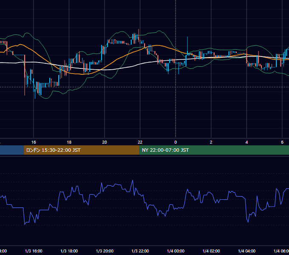Click hour label 18 on chart axis
This screenshot has height=255, width=289.
[x=69, y=142]
